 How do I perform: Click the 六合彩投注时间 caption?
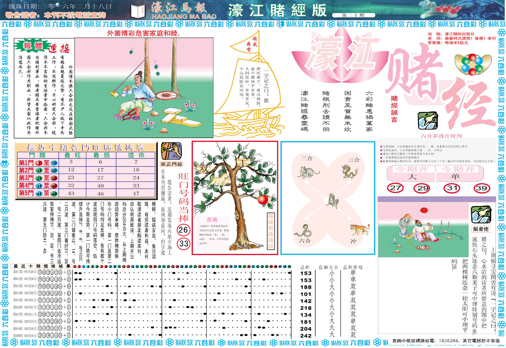pyautogui.click(x=441, y=136)
